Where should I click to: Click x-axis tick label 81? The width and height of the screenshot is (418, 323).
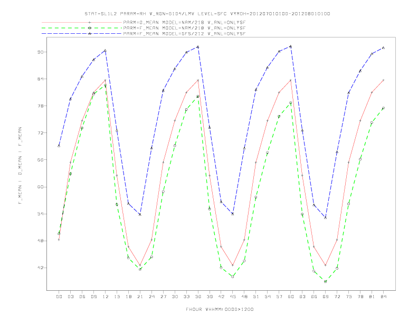point(372,297)
